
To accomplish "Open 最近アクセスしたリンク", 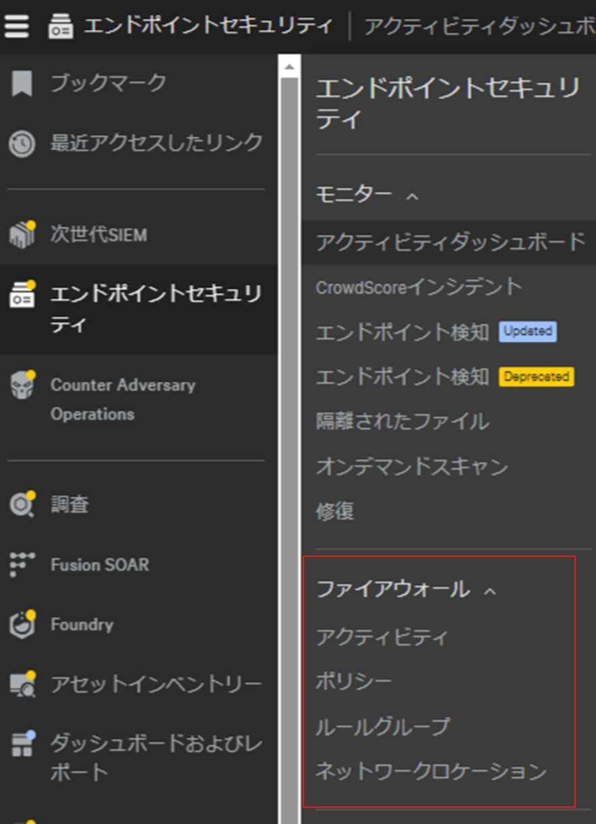I will pyautogui.click(x=156, y=143).
